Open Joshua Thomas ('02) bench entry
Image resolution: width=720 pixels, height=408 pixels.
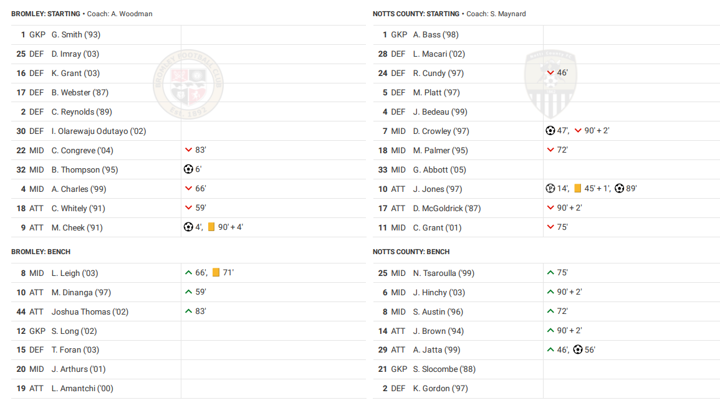point(80,311)
